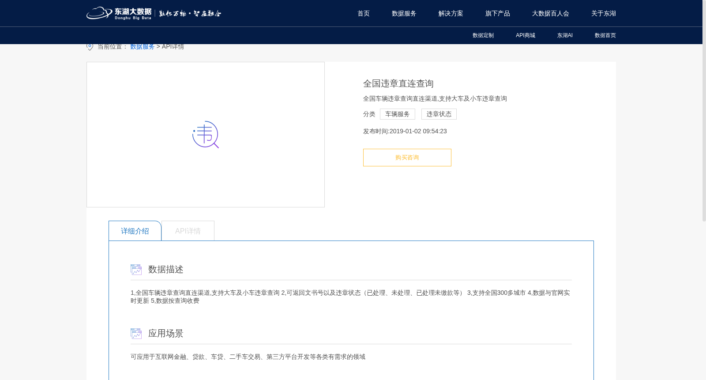This screenshot has width=706, height=380.
Task: Click the title 全国违章直连查询
Action: point(398,83)
